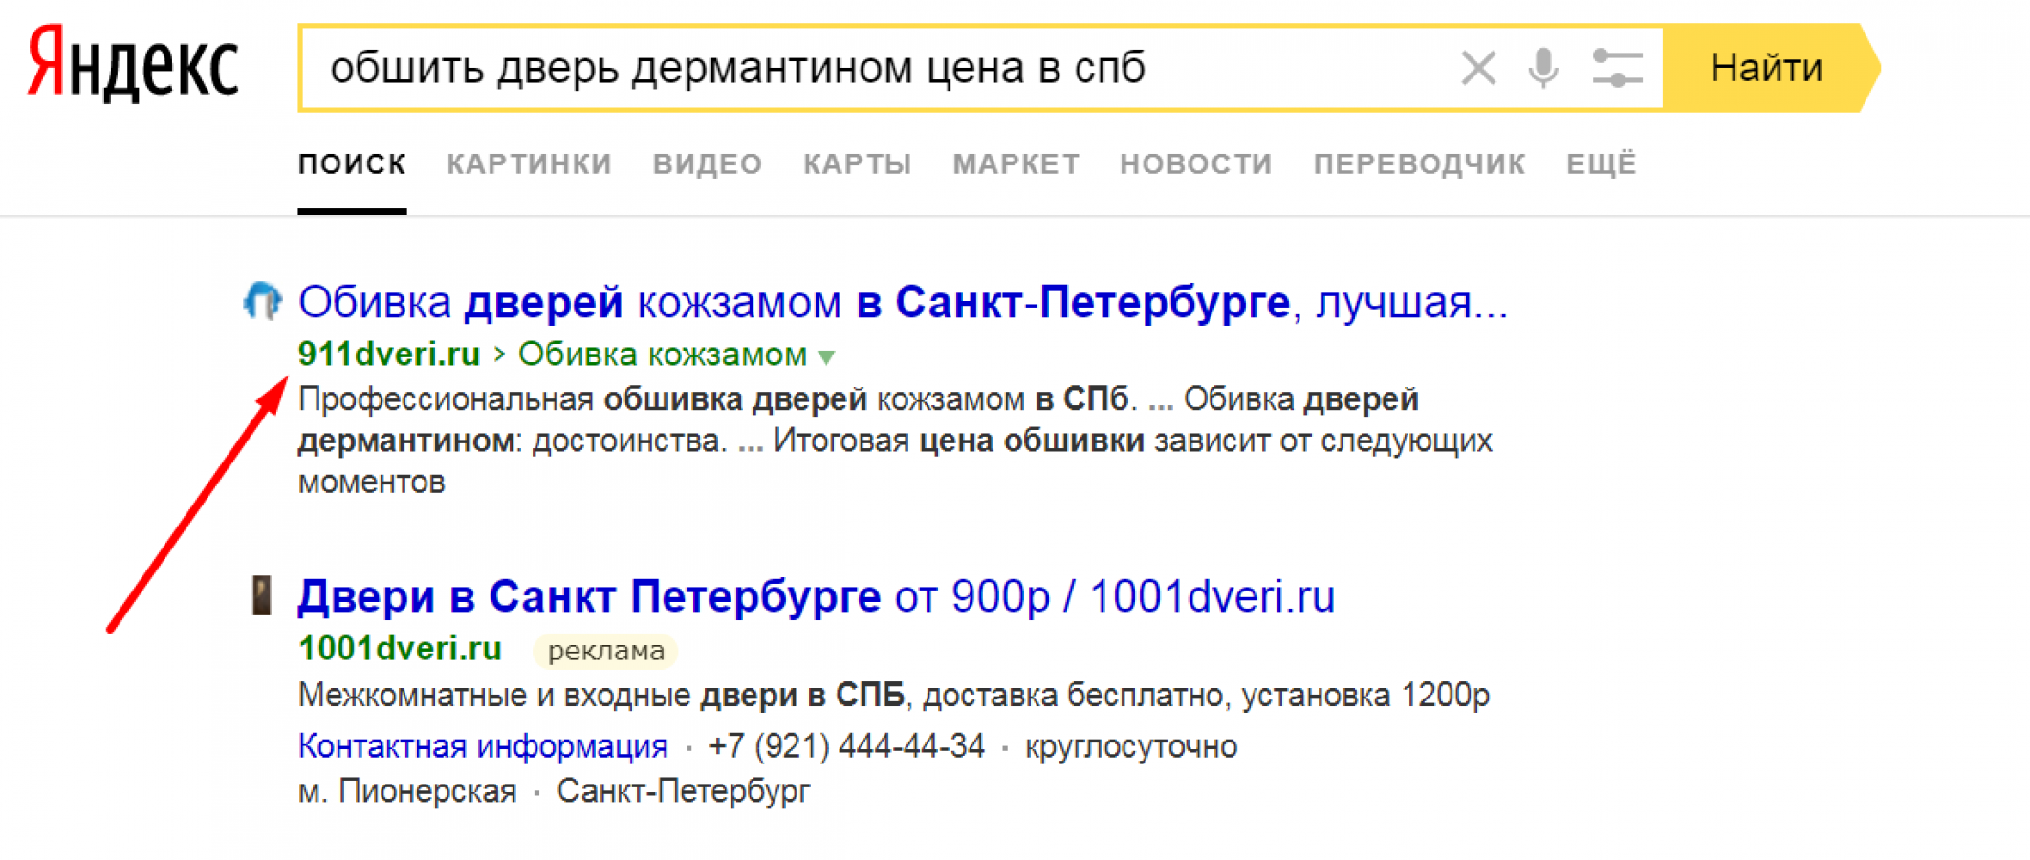2030x860 pixels.
Task: Open the ПЕРЕВОДЧИК tab
Action: [1419, 164]
